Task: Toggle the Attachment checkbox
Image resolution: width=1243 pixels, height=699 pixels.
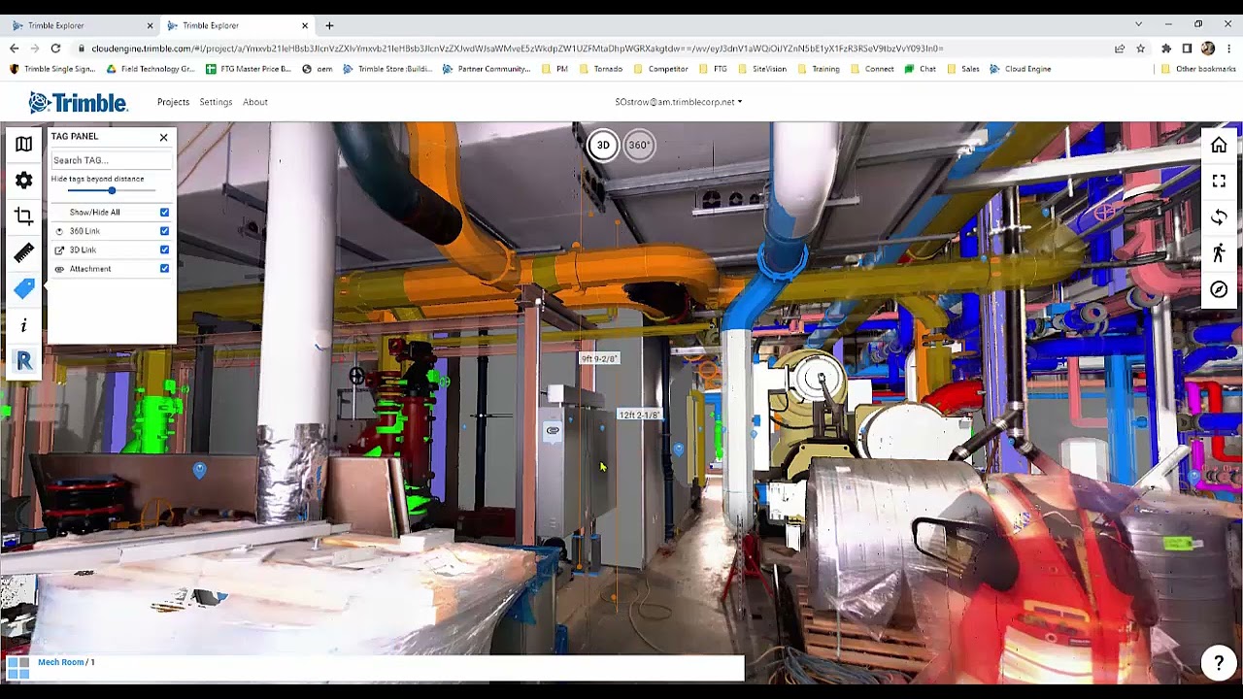Action: [164, 269]
